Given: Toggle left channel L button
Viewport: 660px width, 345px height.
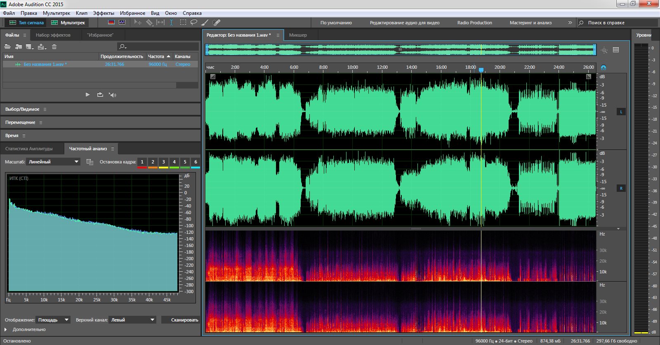Looking at the screenshot, I should (x=621, y=112).
